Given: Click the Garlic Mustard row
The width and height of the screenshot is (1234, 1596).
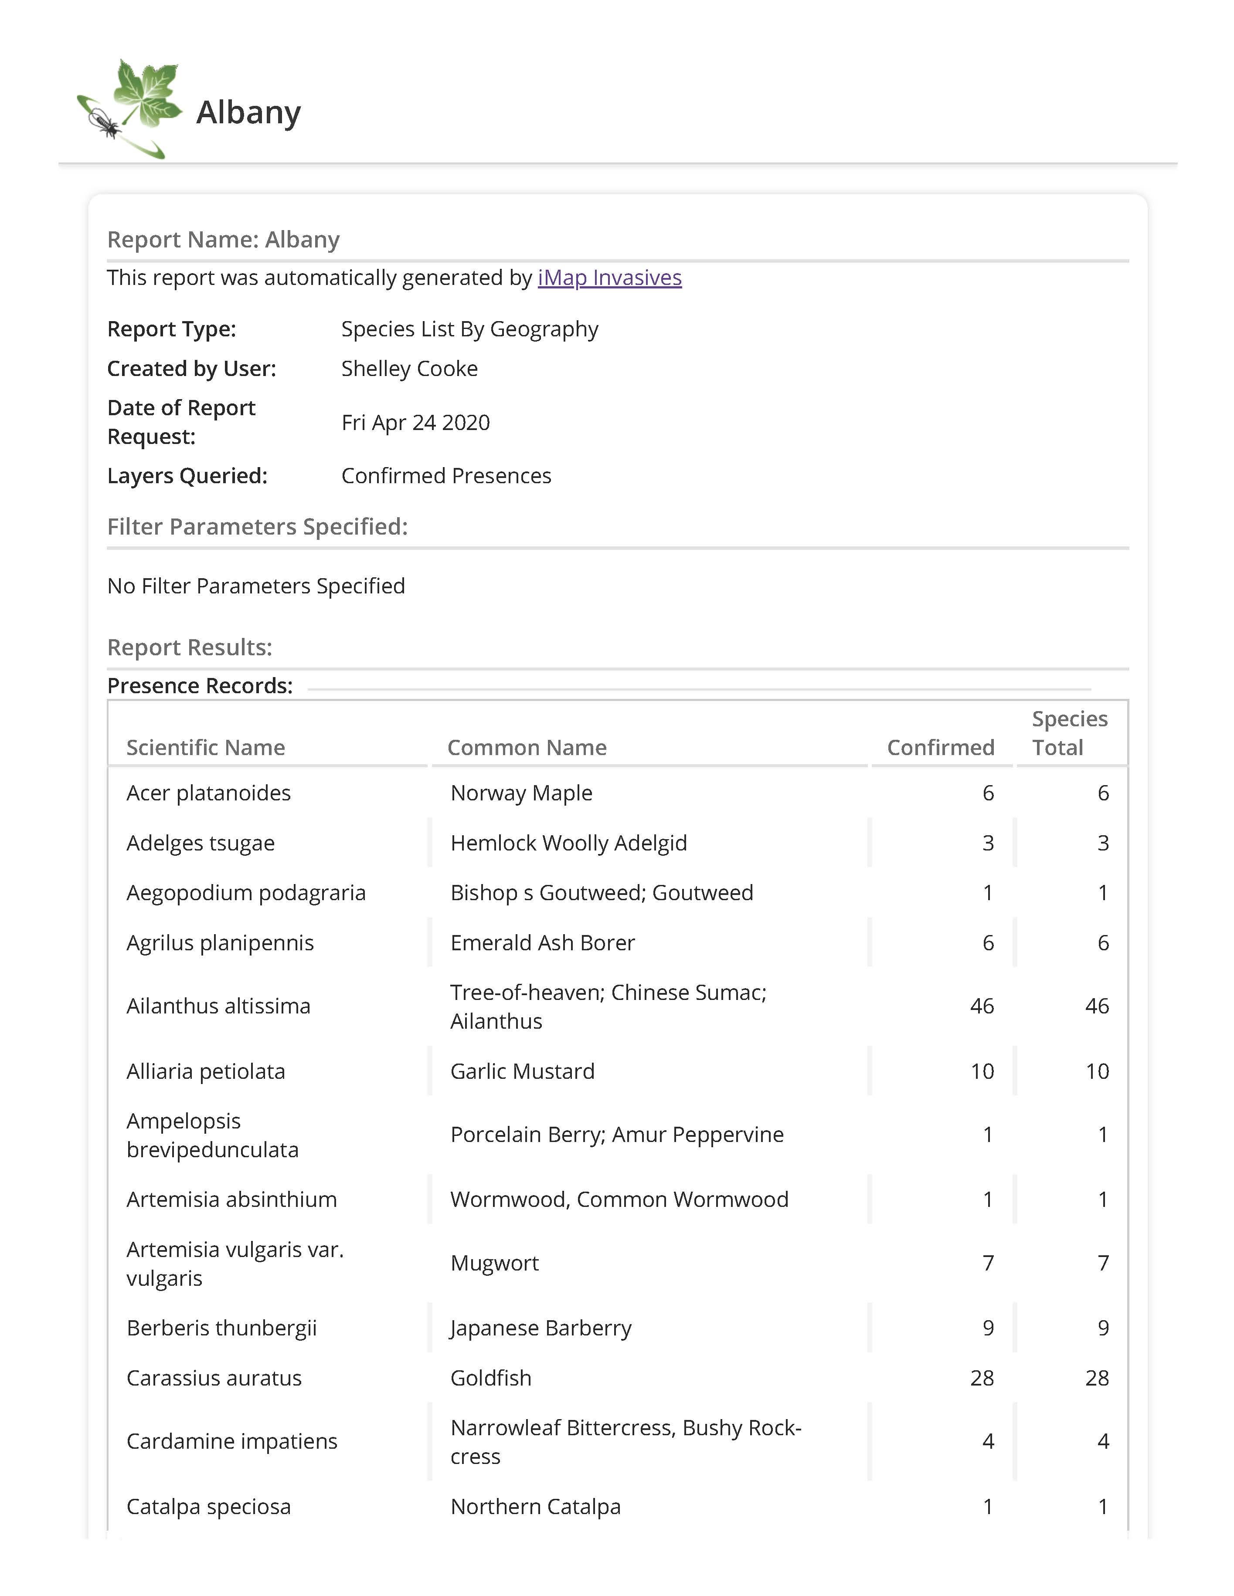Looking at the screenshot, I should (522, 1071).
